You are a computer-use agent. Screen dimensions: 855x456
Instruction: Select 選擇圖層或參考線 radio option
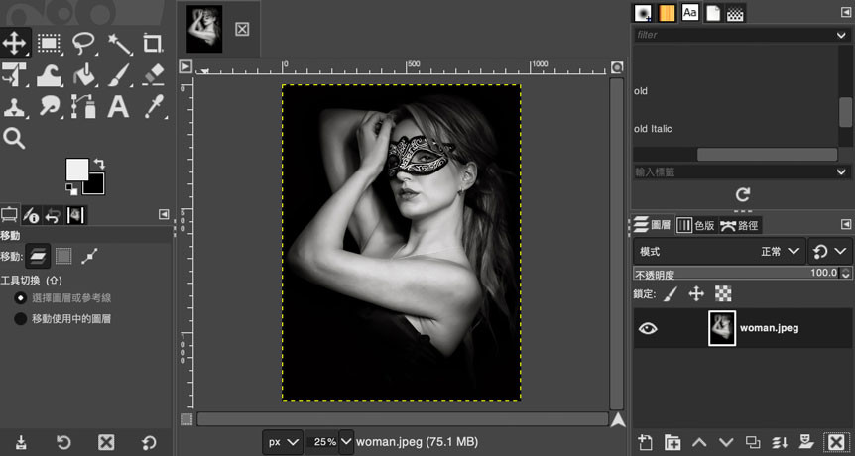pos(21,298)
